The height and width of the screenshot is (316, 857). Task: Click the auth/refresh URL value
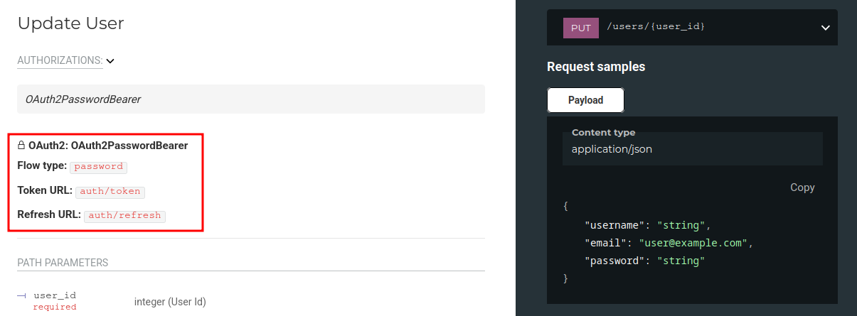[x=124, y=215]
